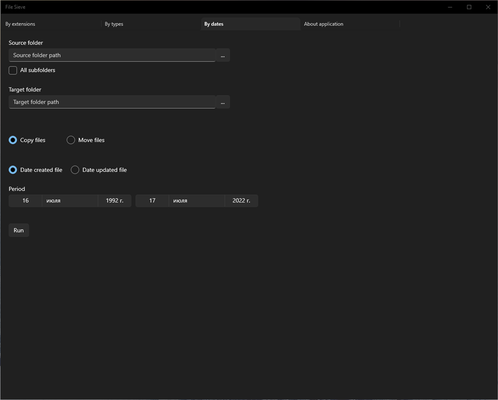Stay on the By dates tab
This screenshot has height=400, width=498.
tap(214, 24)
